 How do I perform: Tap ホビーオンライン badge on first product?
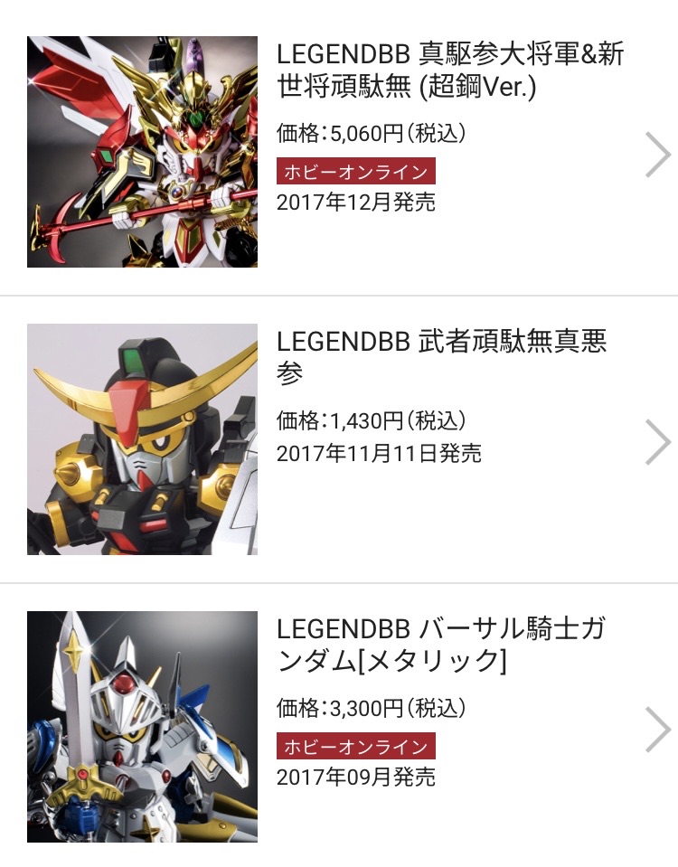click(356, 172)
